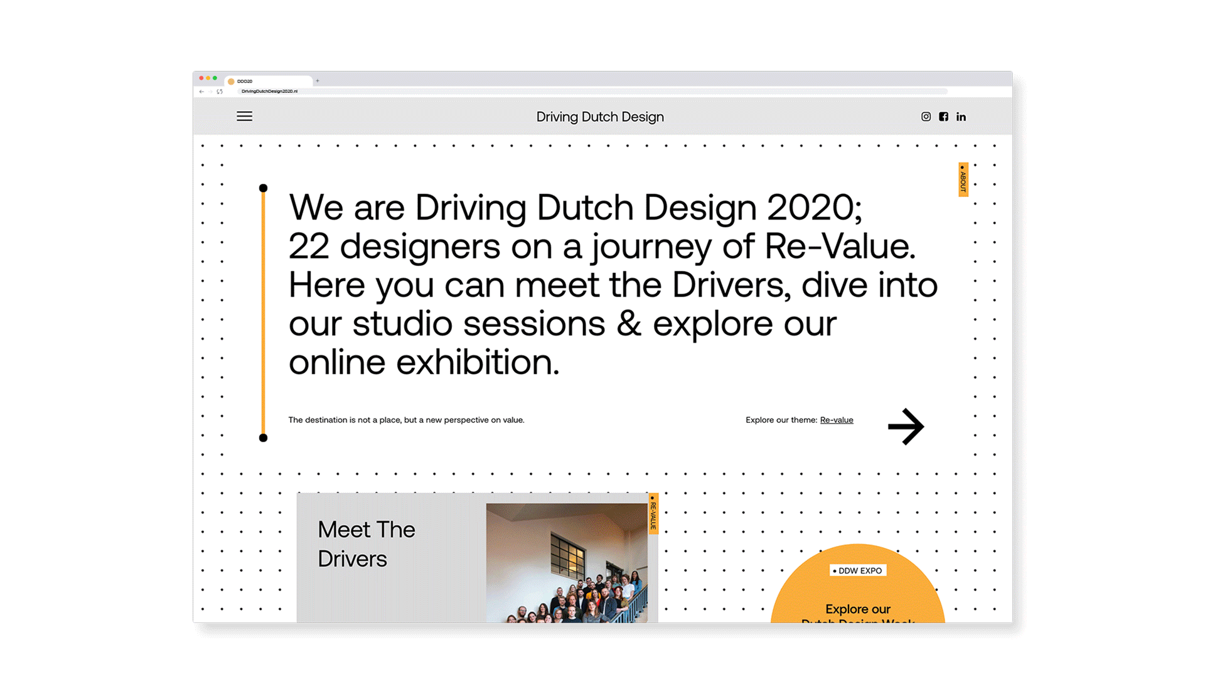Follow the Re-value theme link
This screenshot has width=1205, height=694.
point(836,420)
